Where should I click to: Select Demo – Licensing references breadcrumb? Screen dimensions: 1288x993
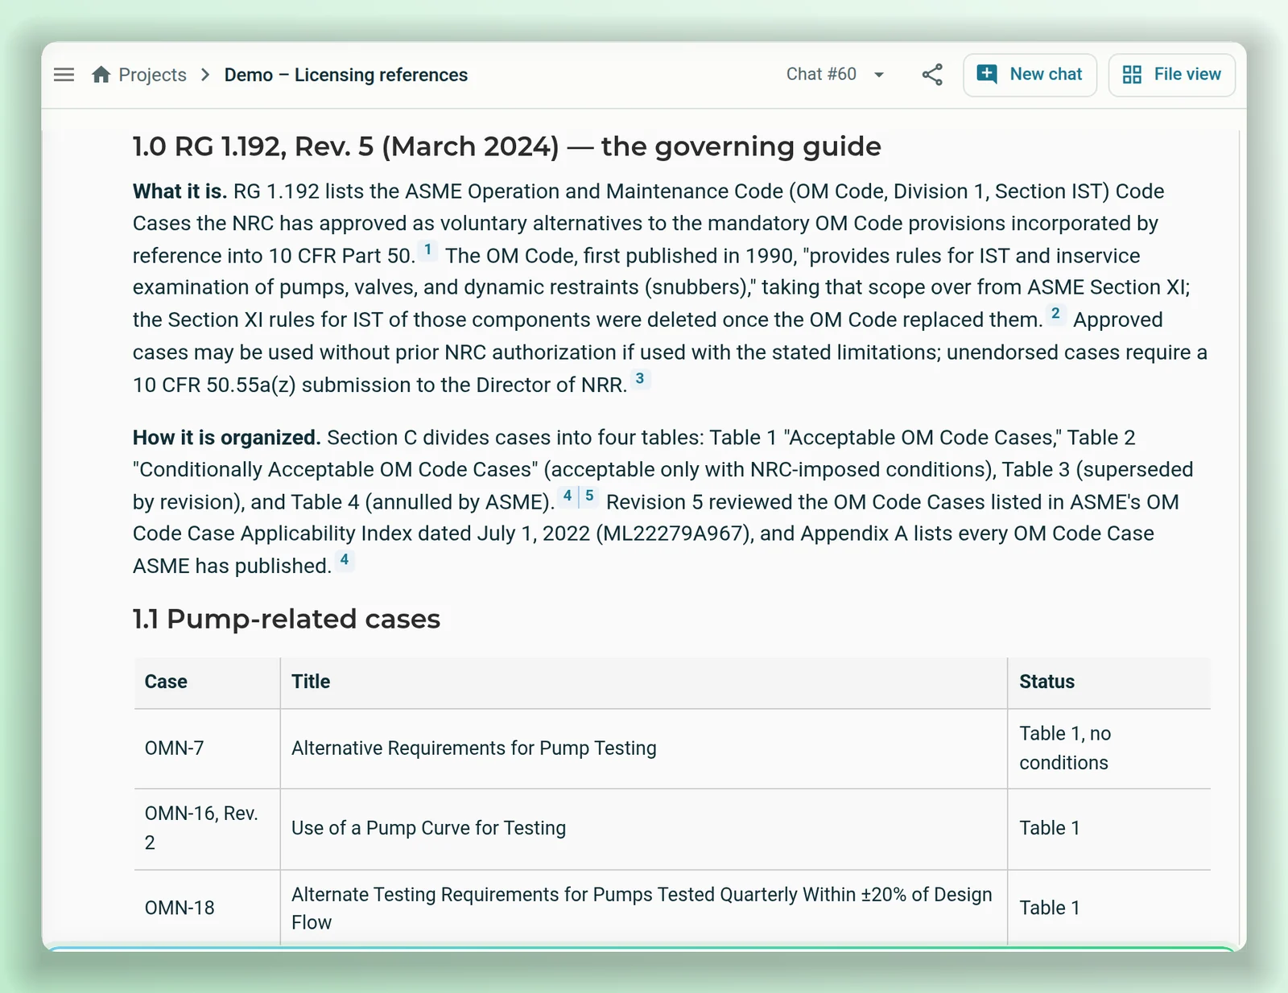pyautogui.click(x=346, y=75)
